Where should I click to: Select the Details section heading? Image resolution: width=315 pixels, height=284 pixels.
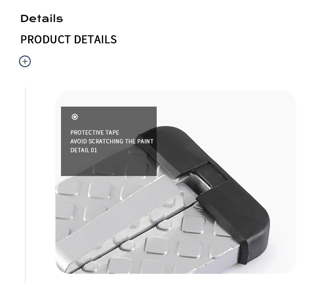[42, 18]
